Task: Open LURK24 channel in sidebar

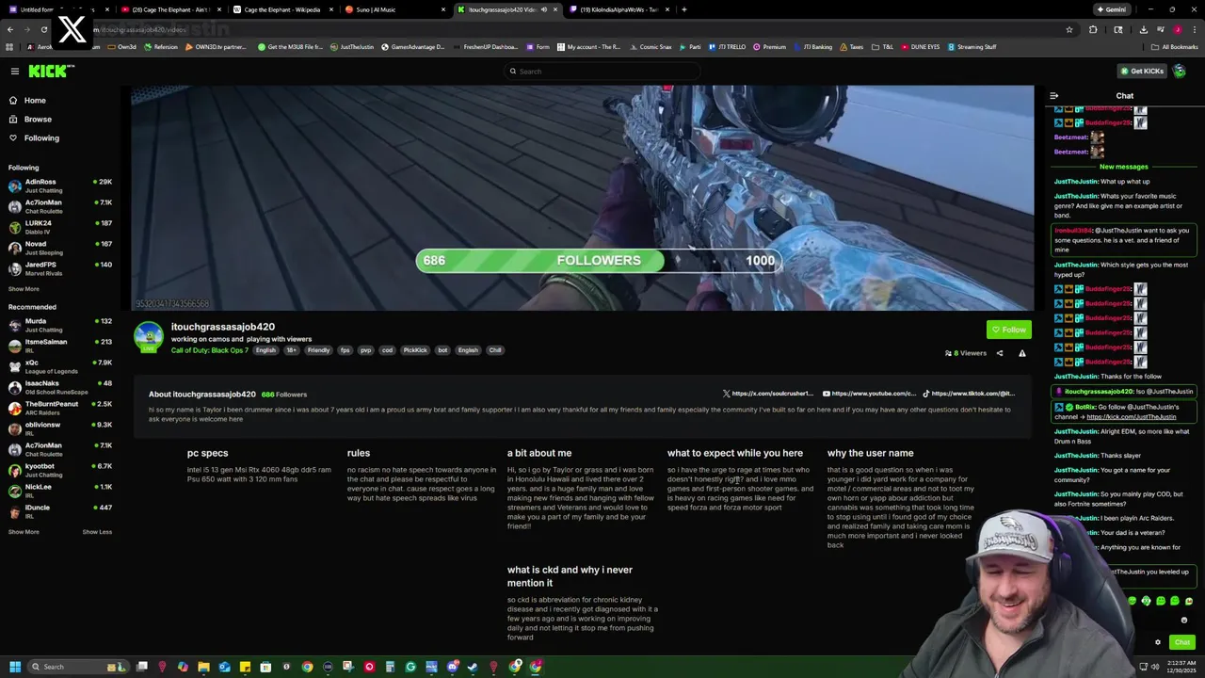Action: pos(60,227)
